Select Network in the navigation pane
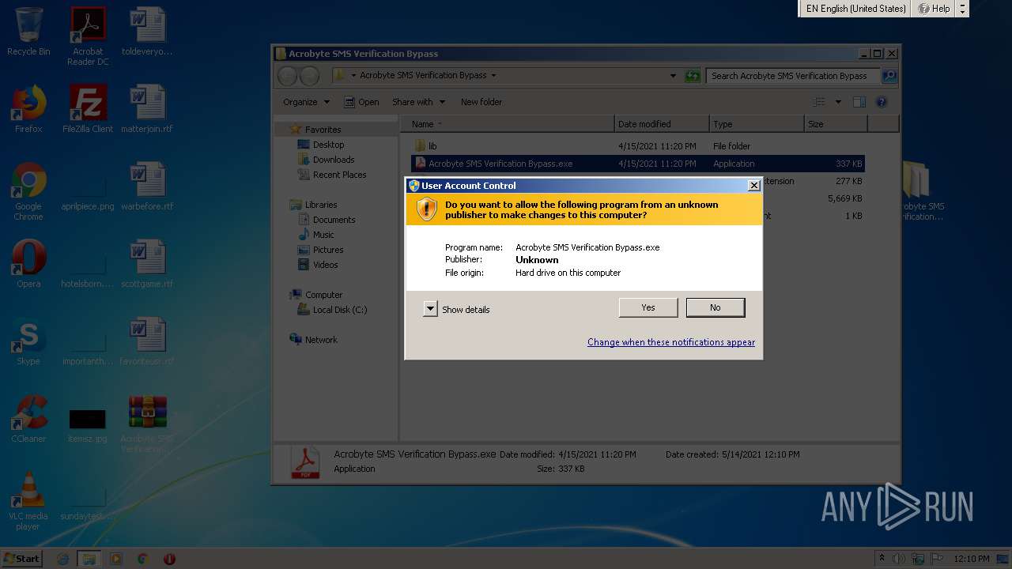Image resolution: width=1012 pixels, height=569 pixels. (321, 340)
